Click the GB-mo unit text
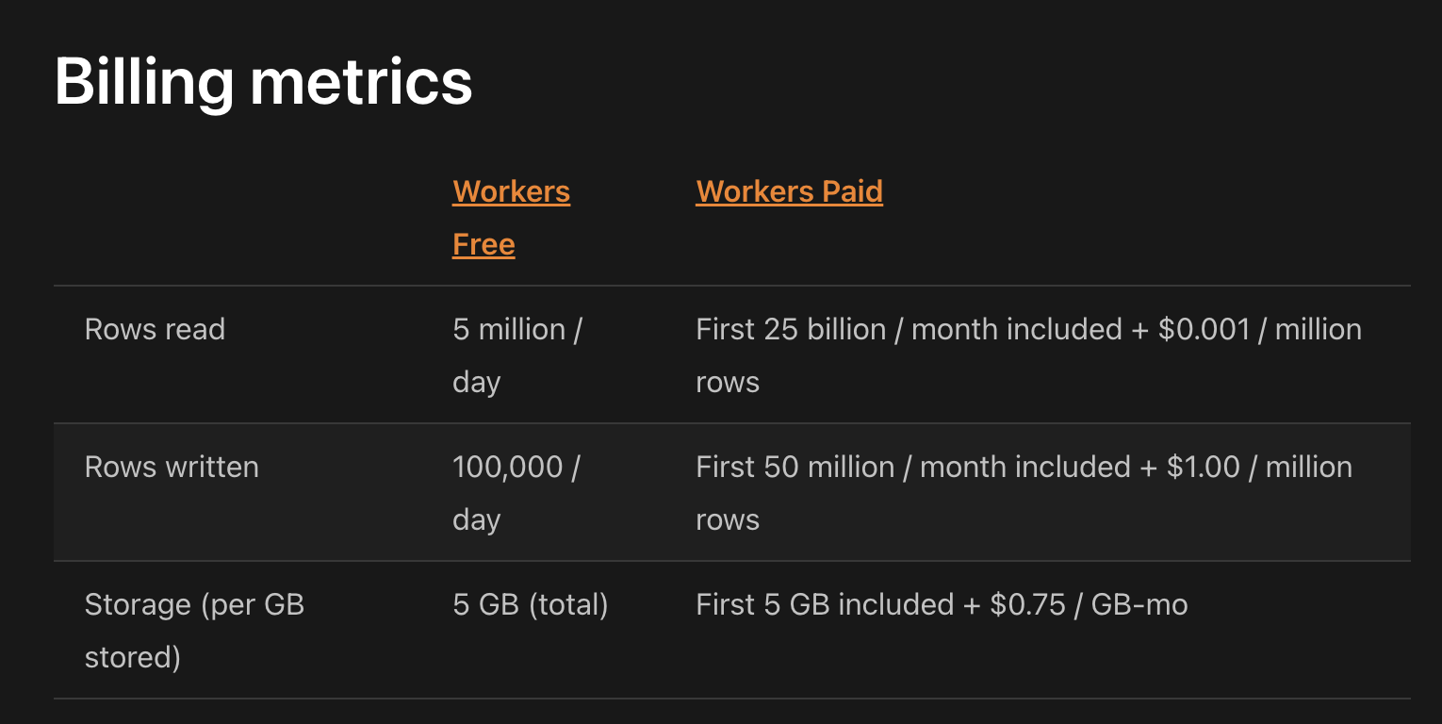This screenshot has width=1442, height=724. click(1139, 604)
